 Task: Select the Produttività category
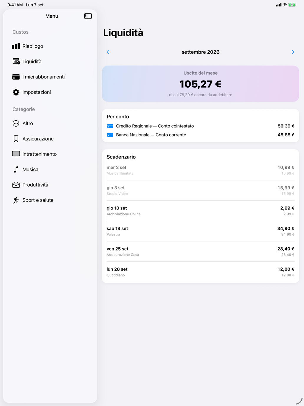click(50, 185)
